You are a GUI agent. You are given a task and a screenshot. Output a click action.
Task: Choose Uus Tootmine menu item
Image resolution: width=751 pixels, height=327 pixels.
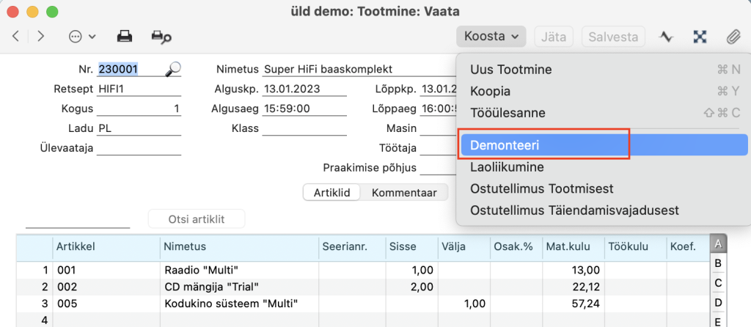[x=510, y=70]
